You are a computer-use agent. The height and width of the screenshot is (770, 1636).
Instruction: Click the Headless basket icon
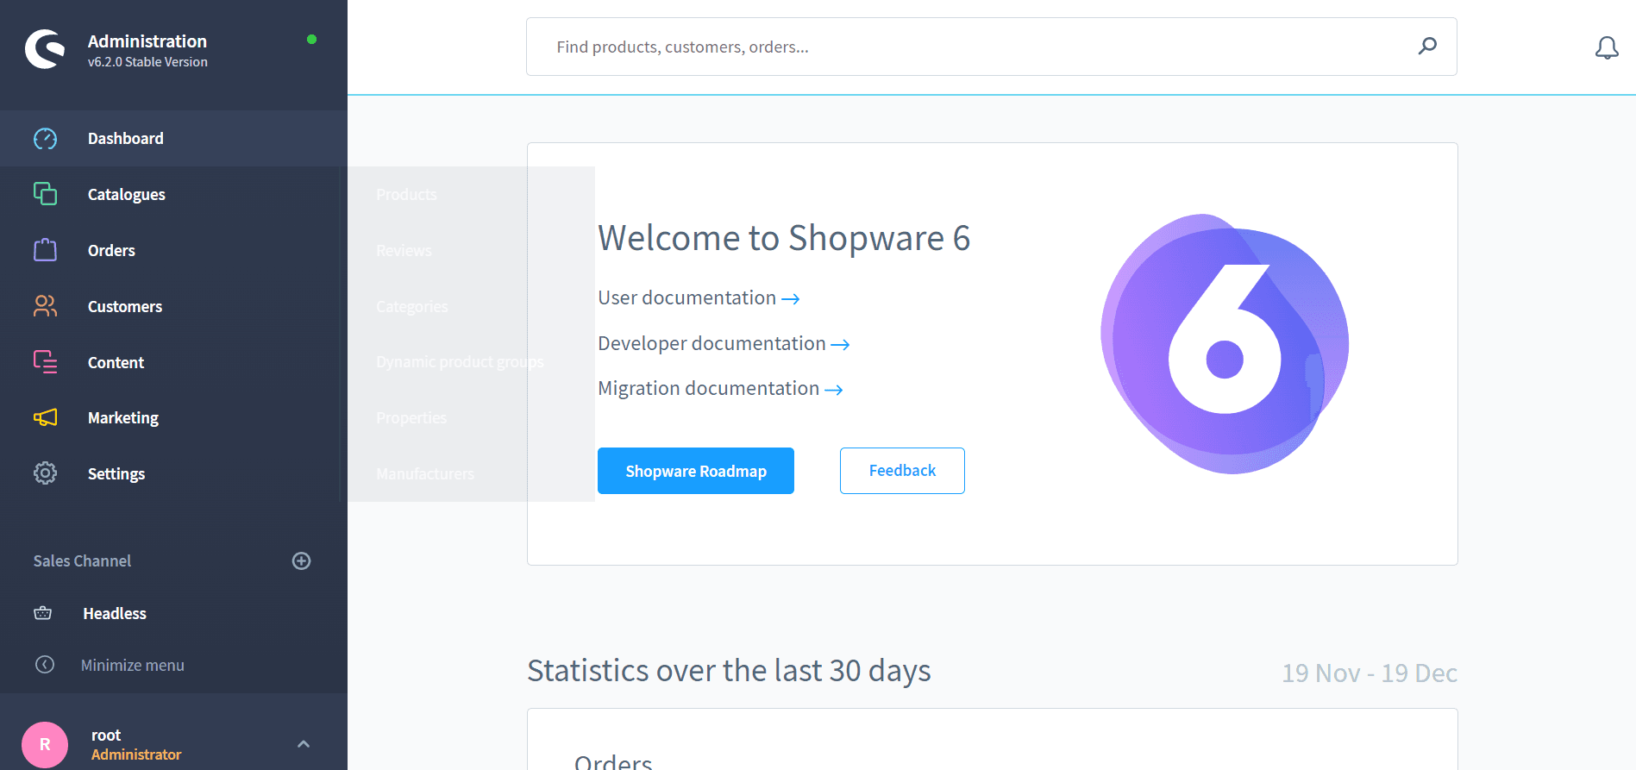click(43, 613)
